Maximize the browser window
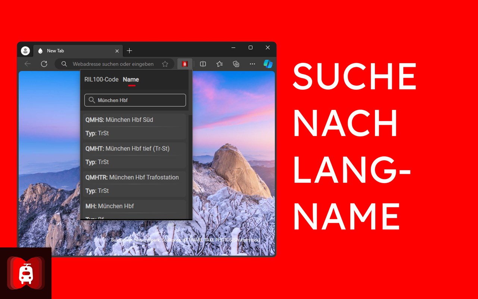Image resolution: width=478 pixels, height=299 pixels. (251, 47)
